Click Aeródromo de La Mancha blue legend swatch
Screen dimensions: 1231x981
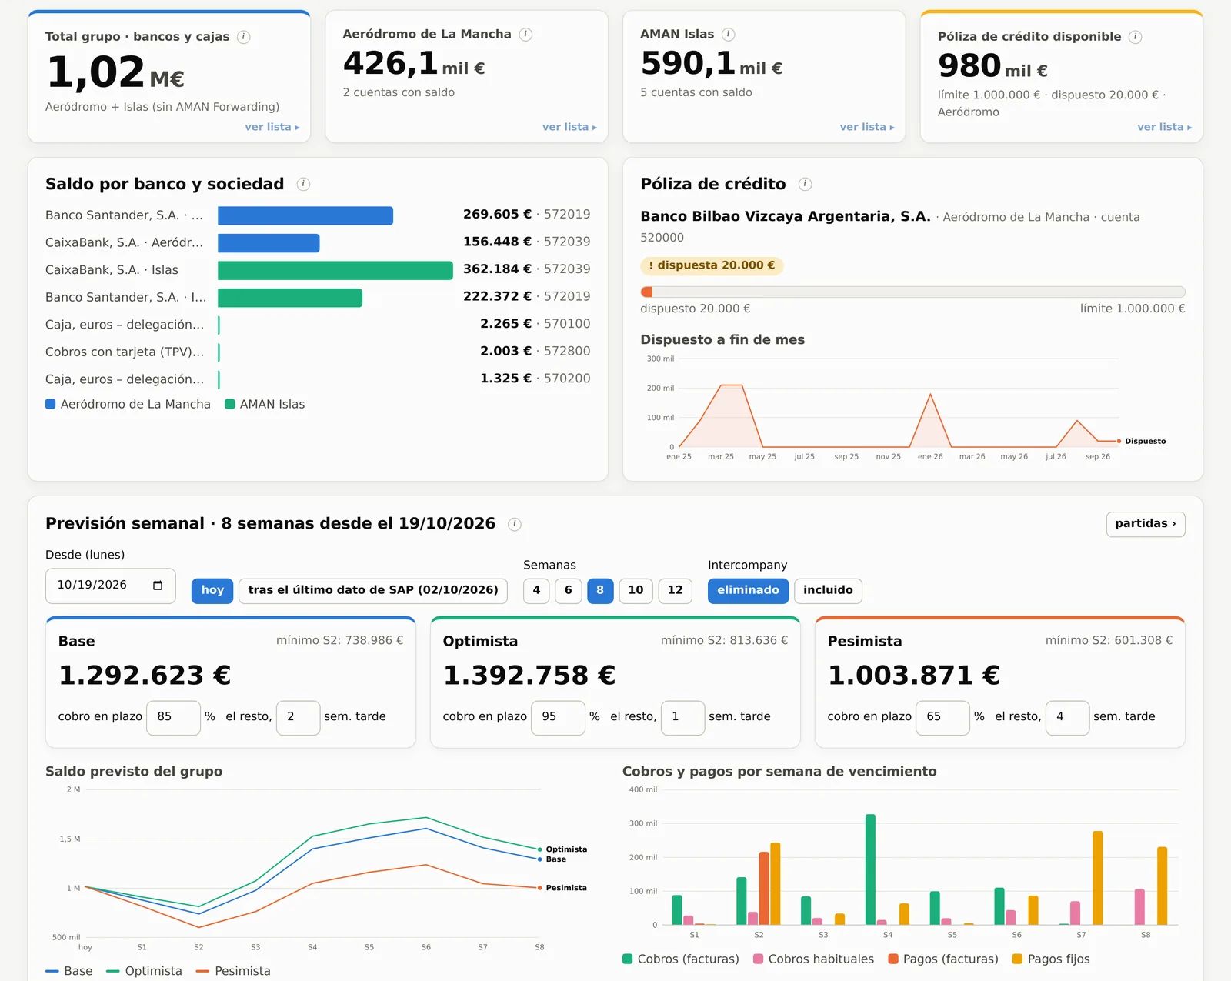point(51,404)
